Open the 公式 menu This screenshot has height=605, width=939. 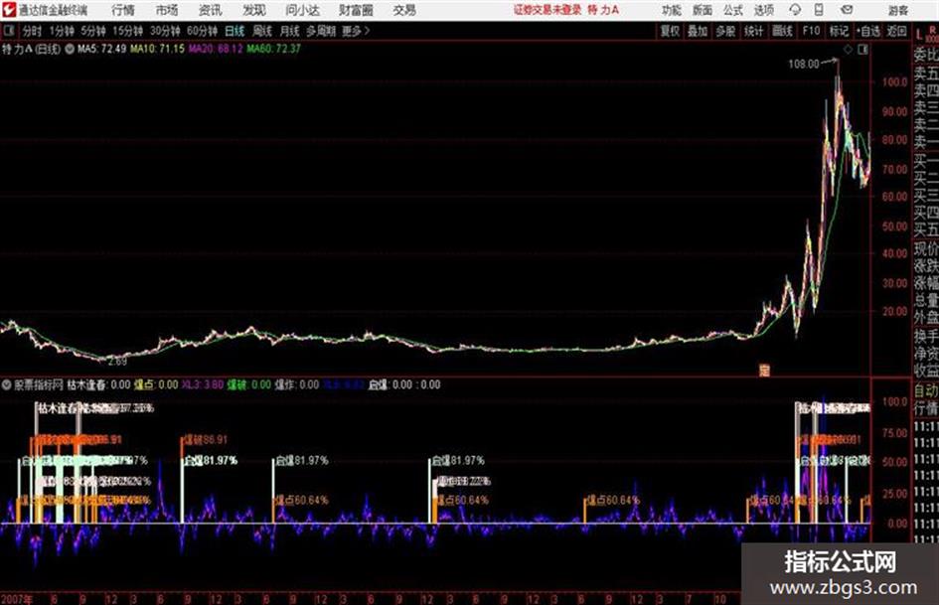coord(732,10)
